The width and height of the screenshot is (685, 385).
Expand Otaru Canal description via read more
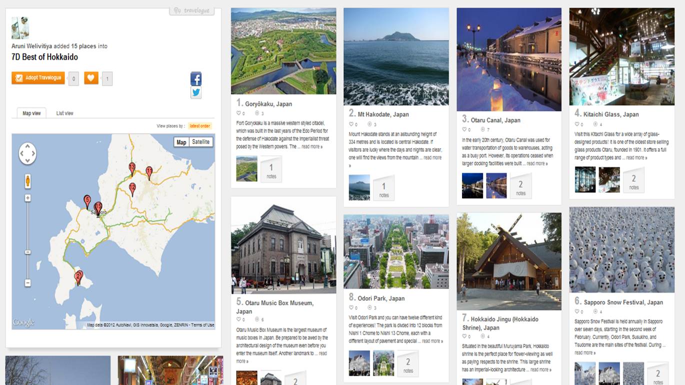click(x=536, y=163)
